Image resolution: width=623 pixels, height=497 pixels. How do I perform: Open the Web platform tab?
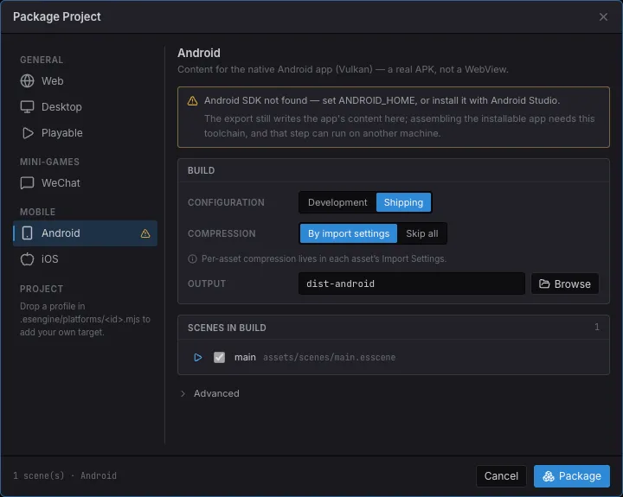click(x=85, y=80)
